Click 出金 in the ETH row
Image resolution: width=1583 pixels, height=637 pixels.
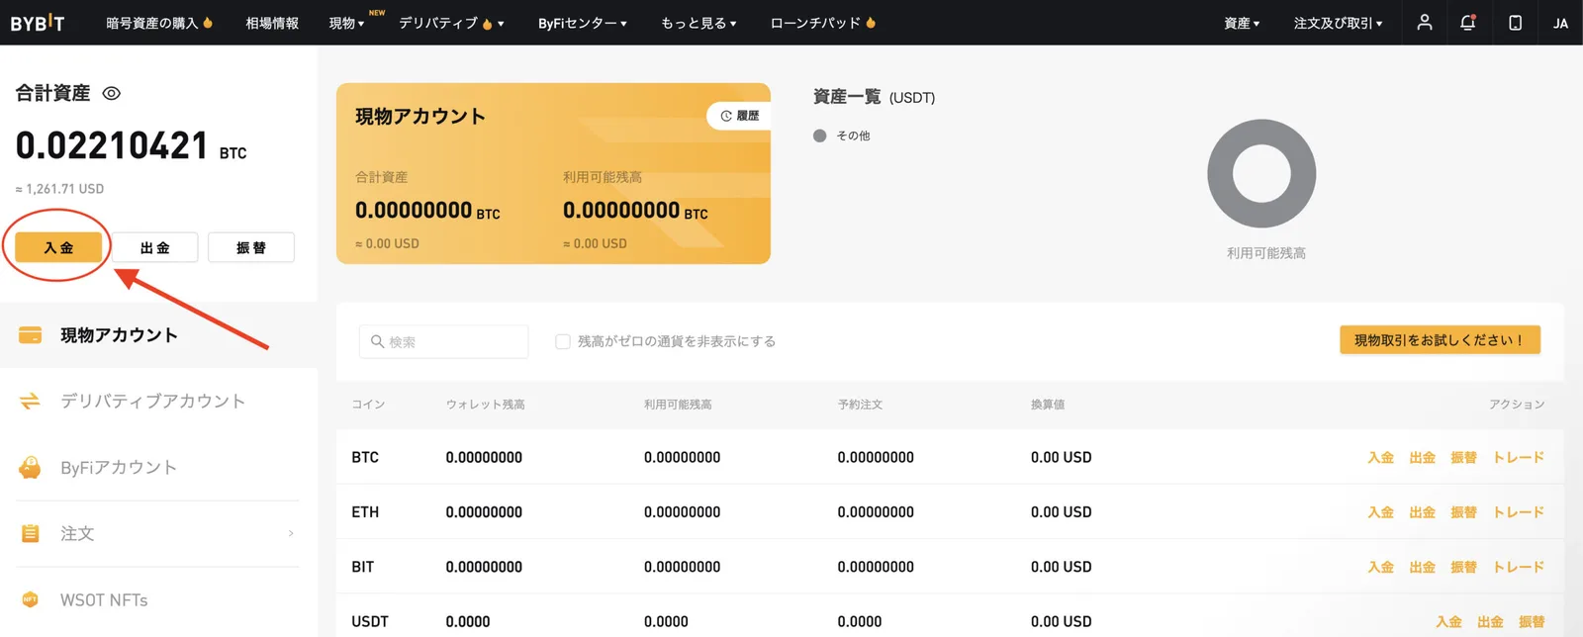[x=1422, y=512]
